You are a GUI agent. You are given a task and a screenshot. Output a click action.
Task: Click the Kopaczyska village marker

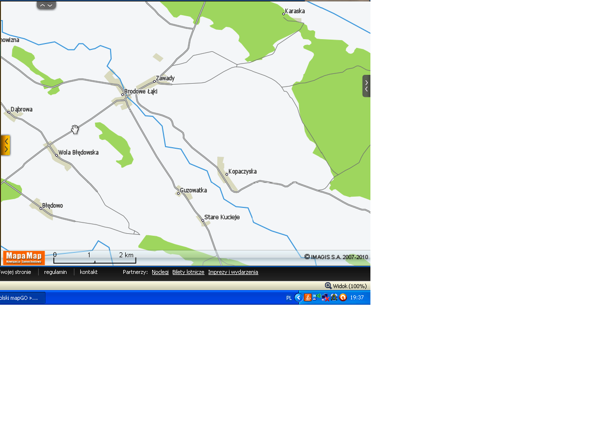coord(227,174)
